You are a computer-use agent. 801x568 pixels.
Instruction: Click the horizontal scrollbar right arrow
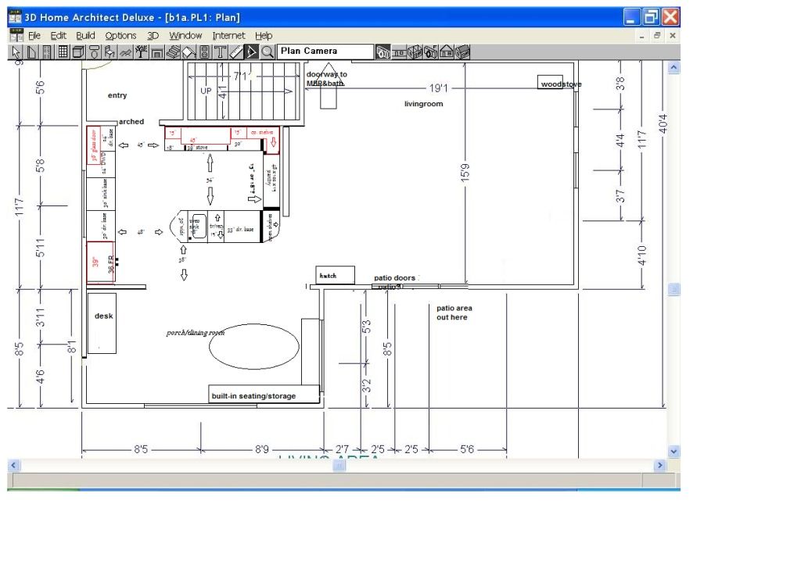[x=660, y=465]
